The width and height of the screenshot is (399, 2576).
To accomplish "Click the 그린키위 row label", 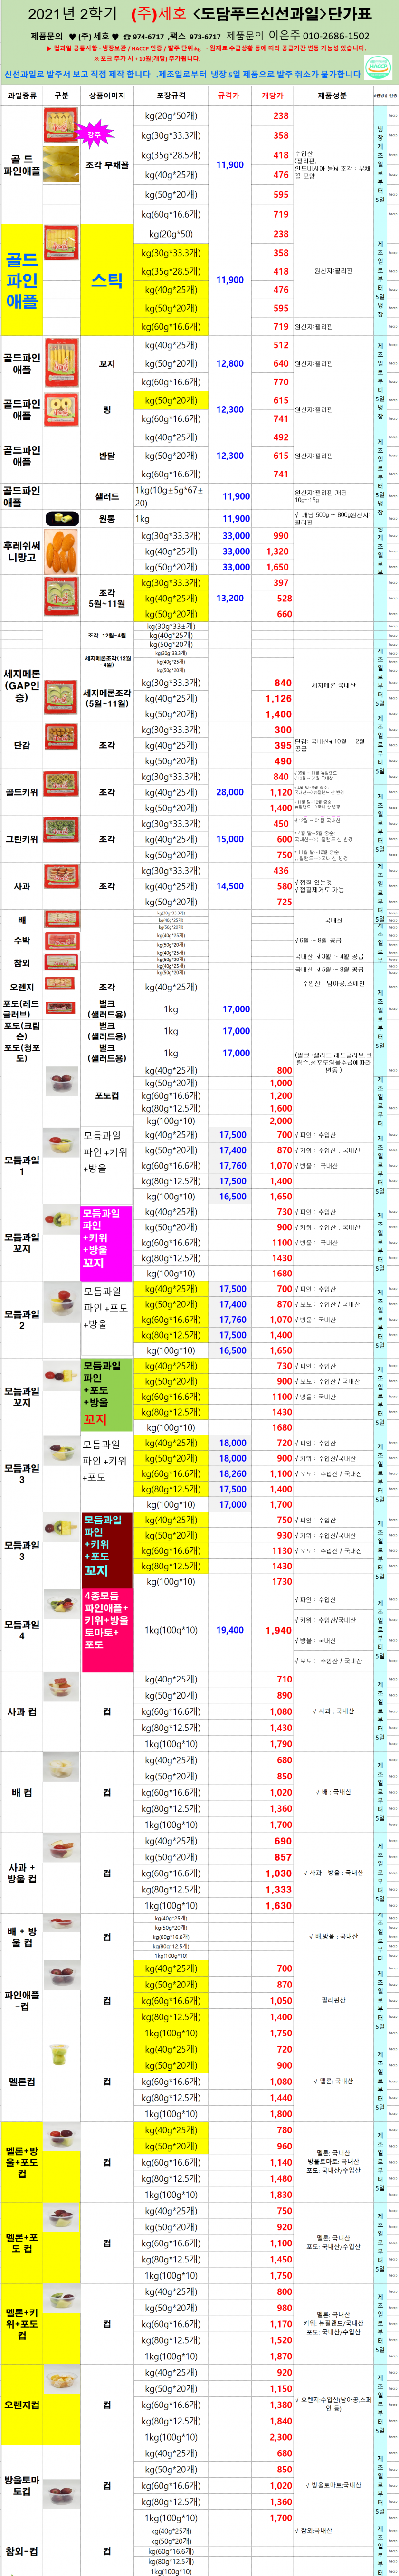I will [22, 839].
